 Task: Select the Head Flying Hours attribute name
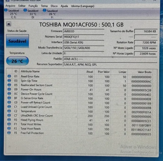(x=32, y=120)
